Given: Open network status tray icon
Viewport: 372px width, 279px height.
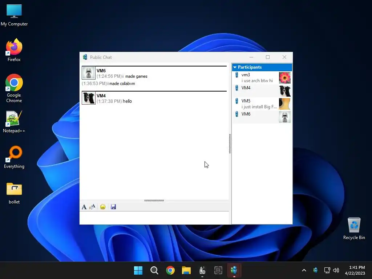Looking at the screenshot, I should click(327, 270).
